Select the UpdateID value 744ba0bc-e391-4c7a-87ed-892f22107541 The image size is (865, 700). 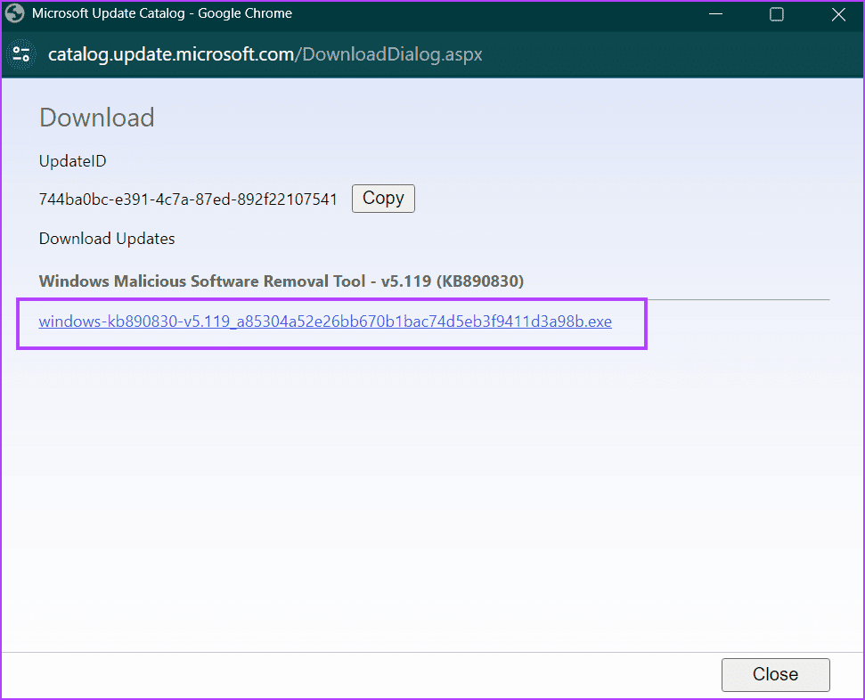tap(188, 199)
